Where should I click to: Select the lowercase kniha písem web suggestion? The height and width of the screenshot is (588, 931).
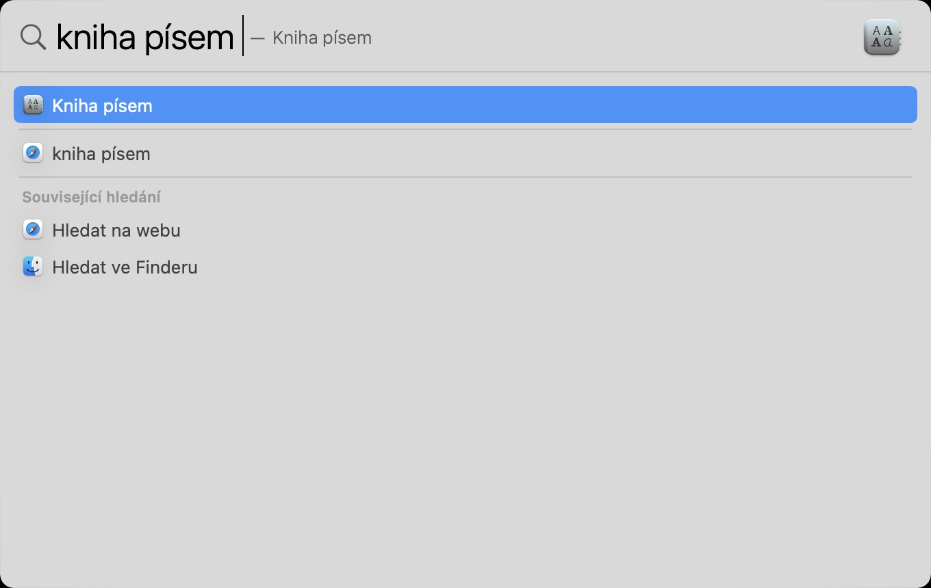coord(101,154)
